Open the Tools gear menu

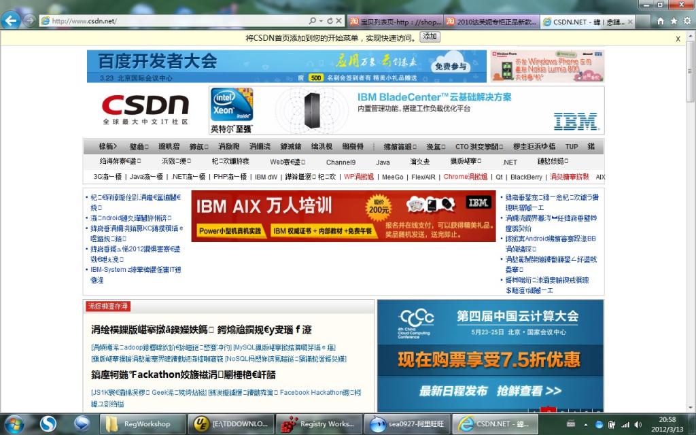tap(687, 21)
